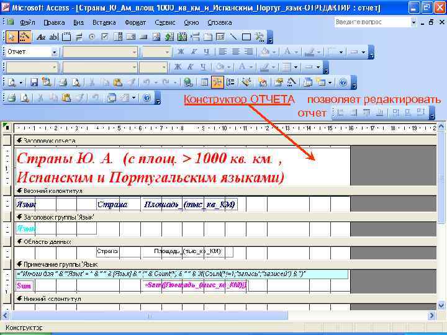447x335 pixels.
Task: Pick the Unbound Object Frame tool
Action: 169,37
